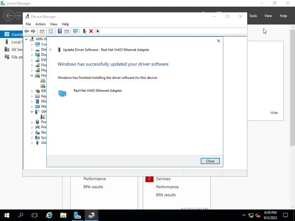Click Device Manager taskbar button
This screenshot has width=295, height=221.
tap(91, 215)
